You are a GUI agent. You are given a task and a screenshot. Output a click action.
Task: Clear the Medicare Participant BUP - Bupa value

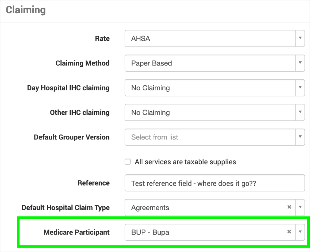pyautogui.click(x=289, y=232)
